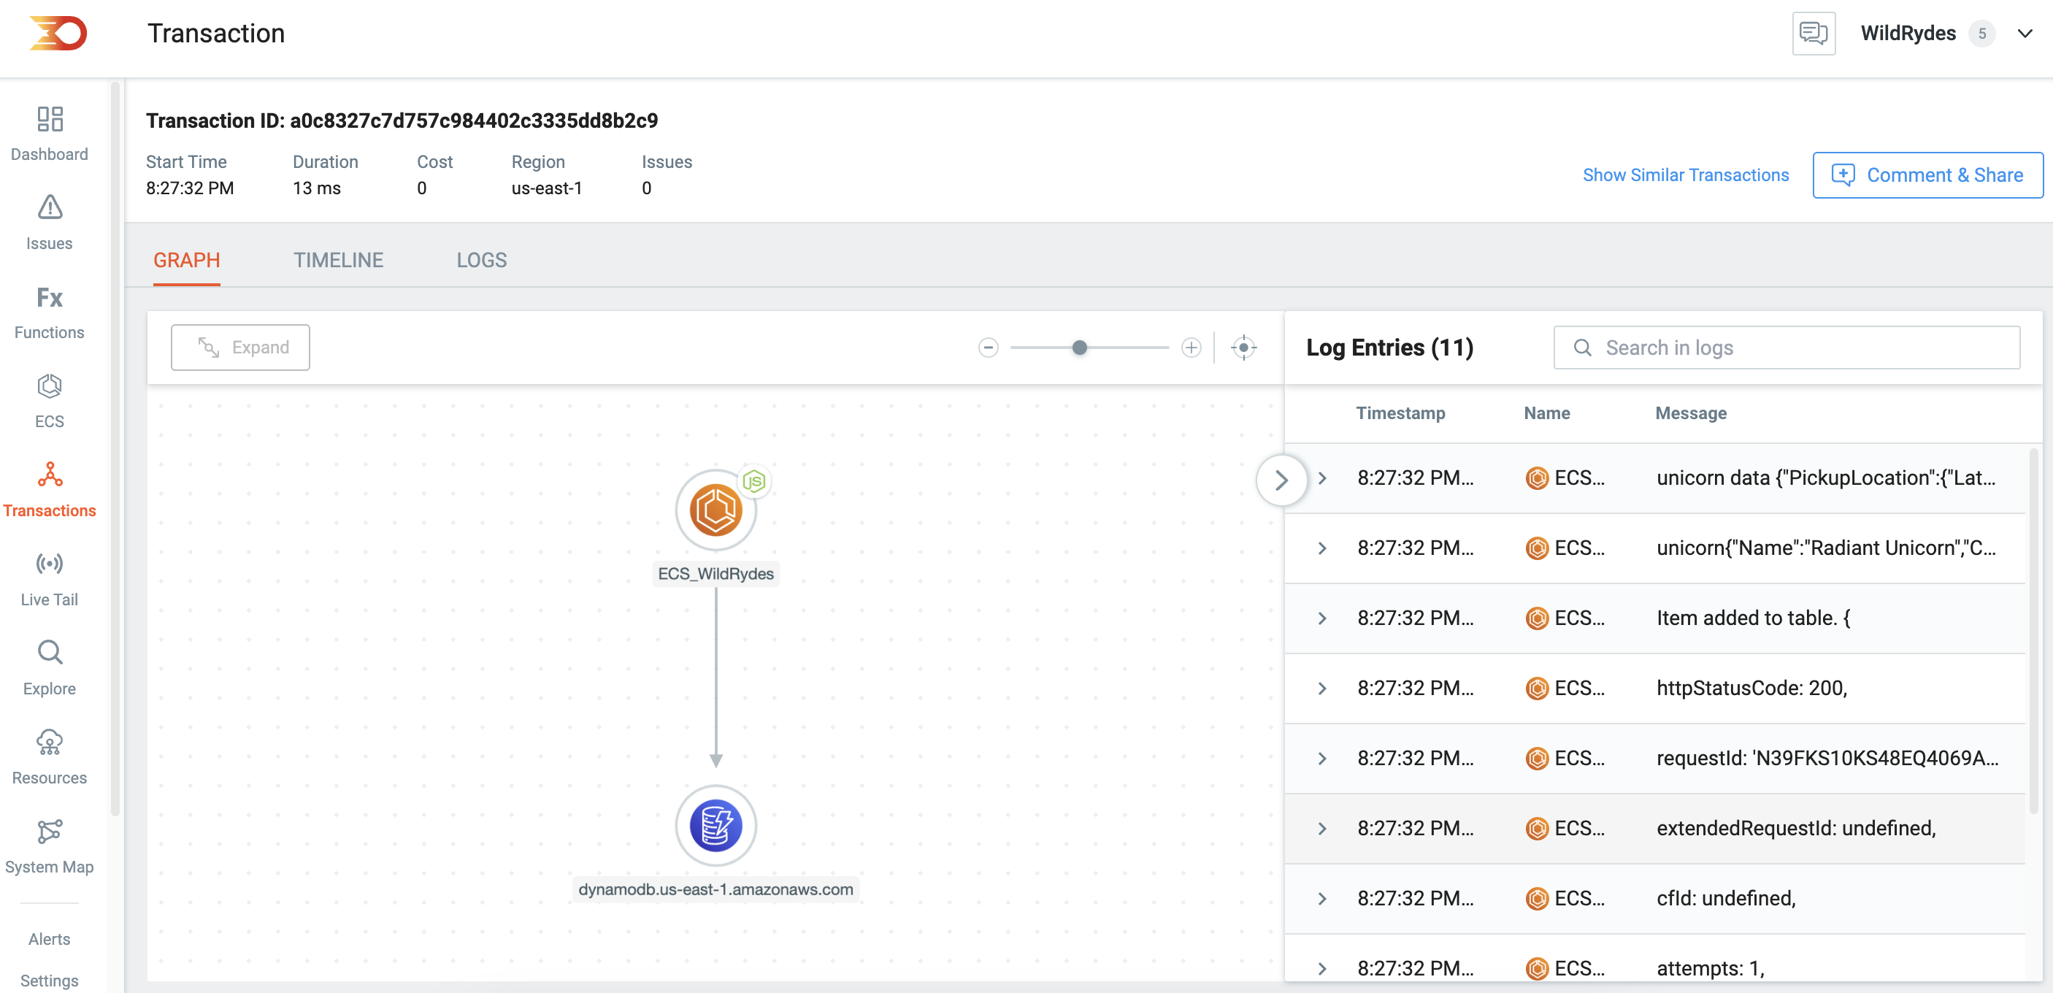
Task: Switch to the TIMELINE tab
Action: [339, 261]
